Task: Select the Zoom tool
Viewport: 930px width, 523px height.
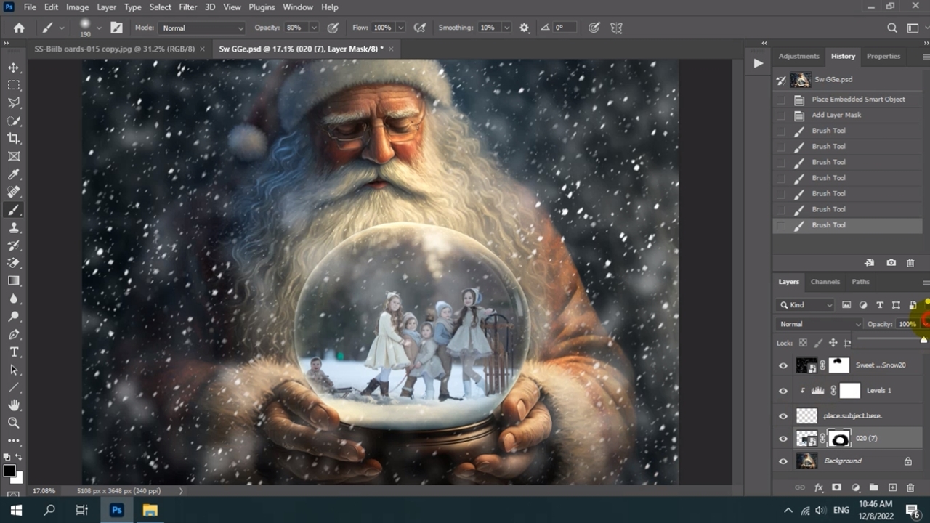Action: pyautogui.click(x=14, y=423)
